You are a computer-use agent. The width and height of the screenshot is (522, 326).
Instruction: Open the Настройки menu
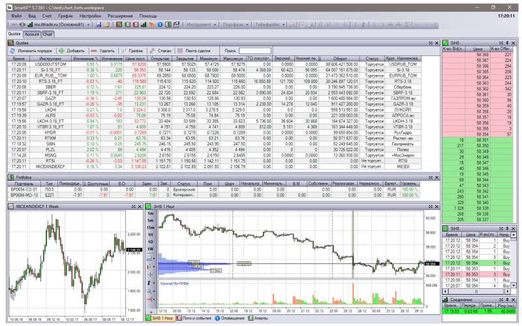pyautogui.click(x=90, y=16)
